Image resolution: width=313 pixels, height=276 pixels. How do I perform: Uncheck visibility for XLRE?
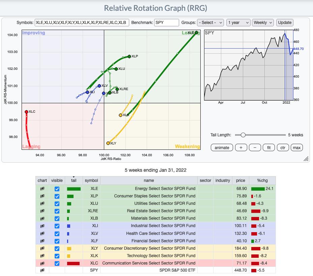tap(57, 211)
